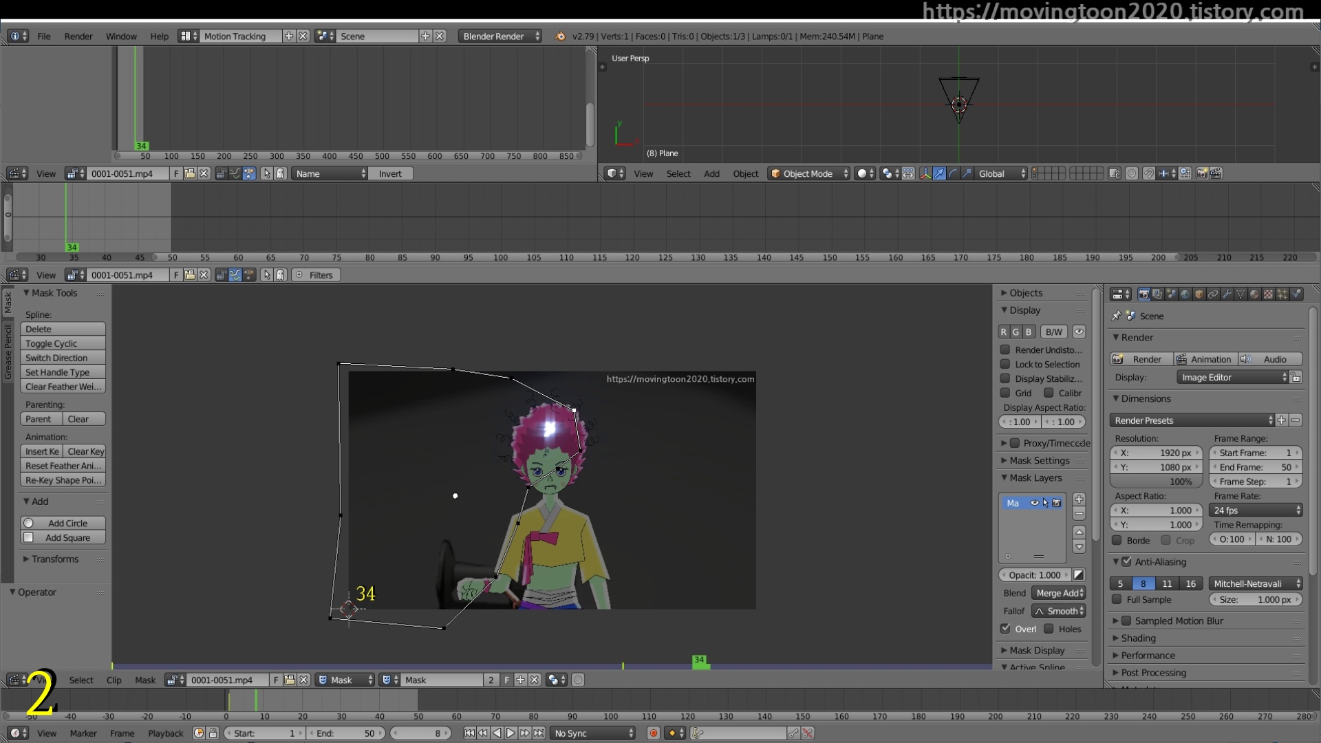Click the Opacity 1.000 slider
The width and height of the screenshot is (1321, 743).
pyautogui.click(x=1035, y=575)
